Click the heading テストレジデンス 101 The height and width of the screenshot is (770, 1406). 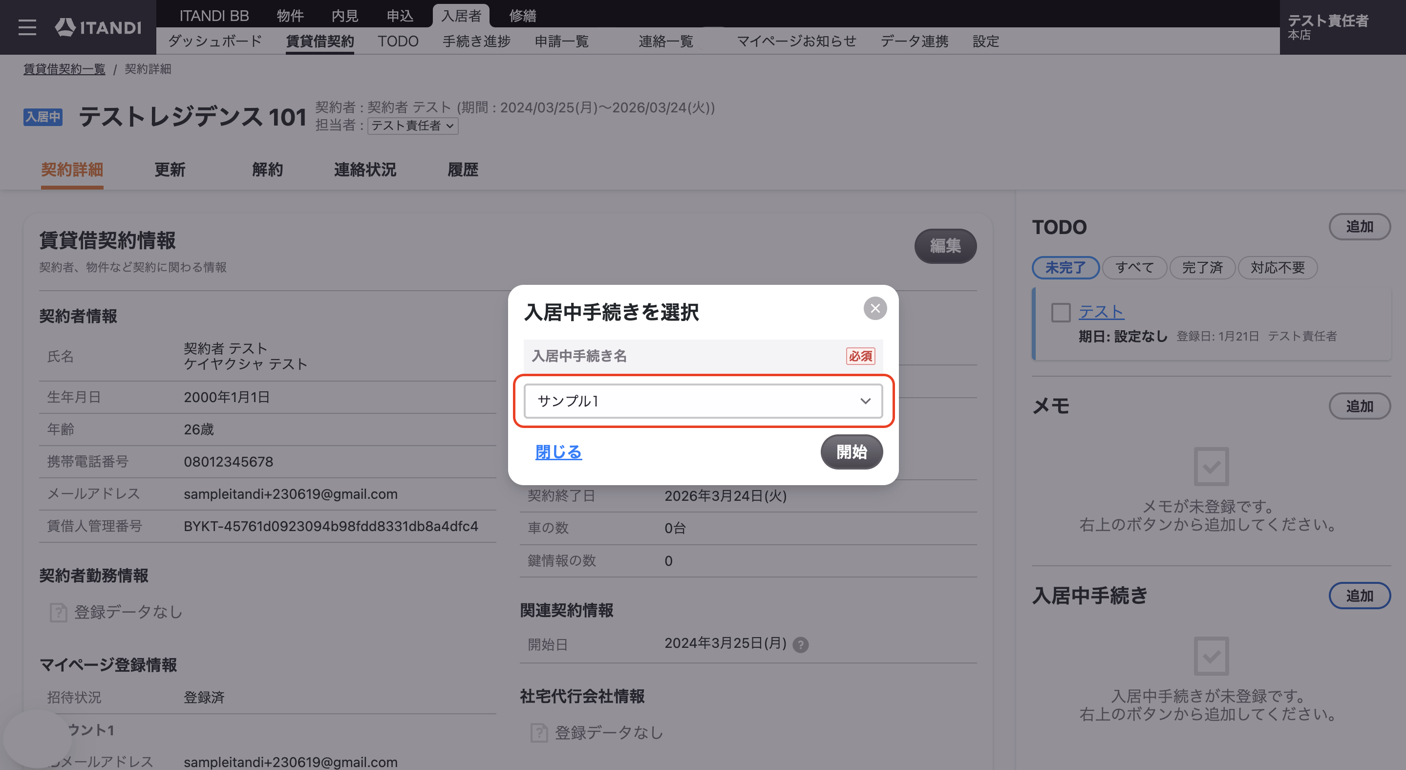click(x=192, y=117)
